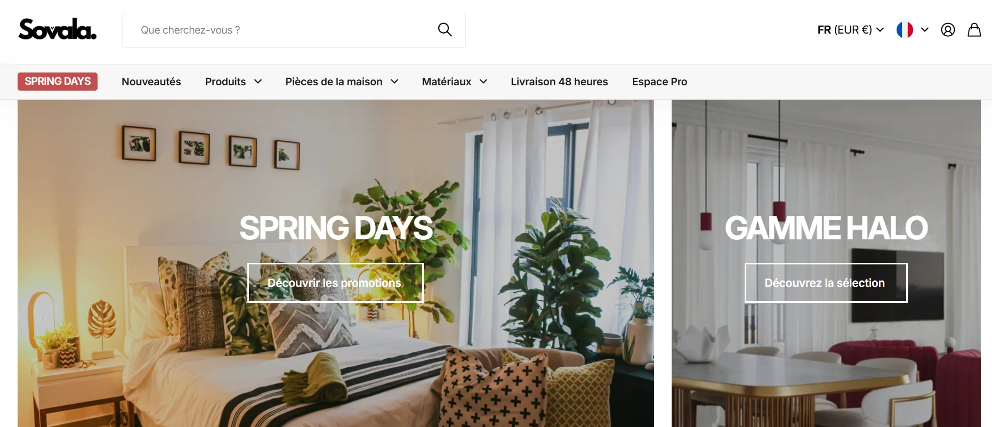Click the search magnifier icon
Image resolution: width=992 pixels, height=427 pixels.
[x=445, y=30]
